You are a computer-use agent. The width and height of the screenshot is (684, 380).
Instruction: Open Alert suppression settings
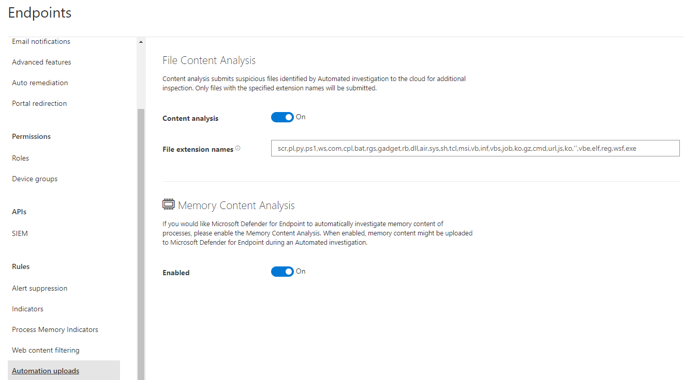39,288
